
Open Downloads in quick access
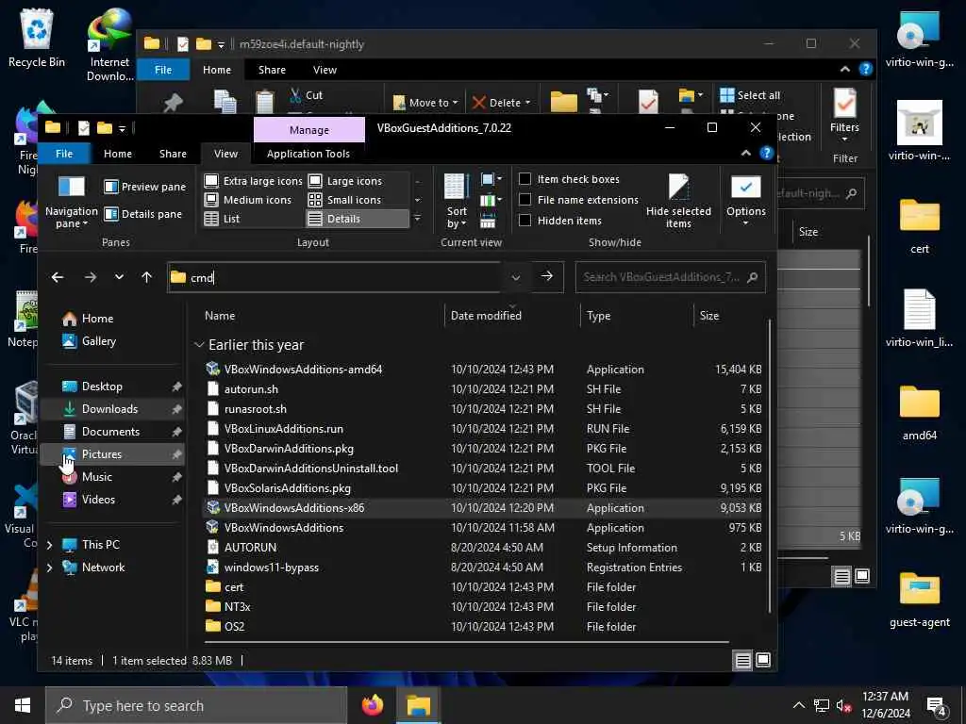pos(111,409)
